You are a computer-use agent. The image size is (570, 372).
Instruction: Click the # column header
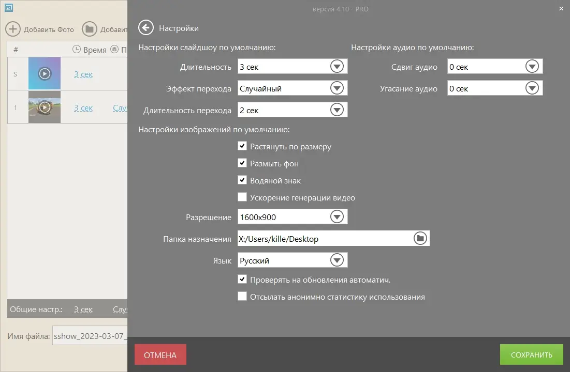16,50
